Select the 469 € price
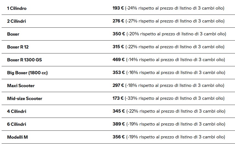This screenshot has height=148, width=235. pyautogui.click(x=119, y=59)
